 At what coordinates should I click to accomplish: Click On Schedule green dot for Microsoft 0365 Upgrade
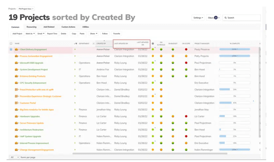pyautogui.click(x=161, y=63)
